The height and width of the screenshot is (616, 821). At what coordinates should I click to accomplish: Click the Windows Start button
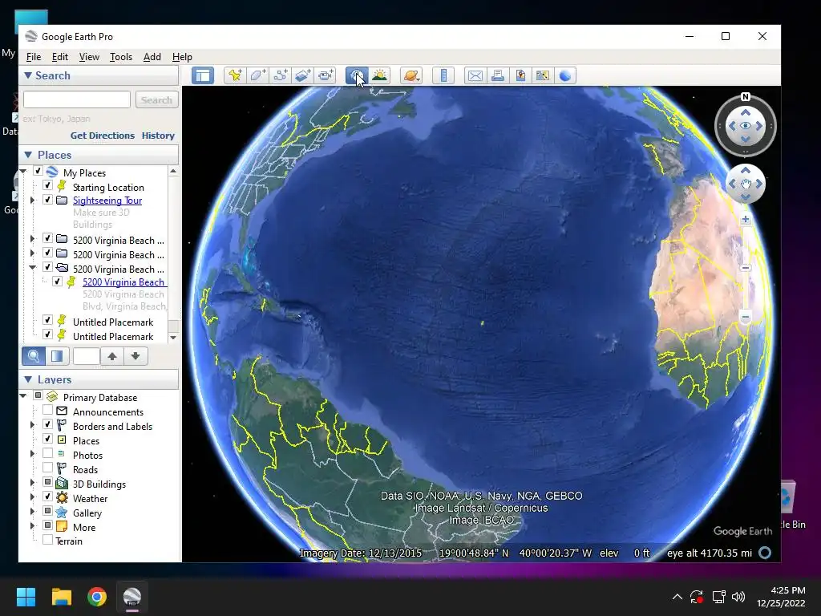pyautogui.click(x=26, y=597)
